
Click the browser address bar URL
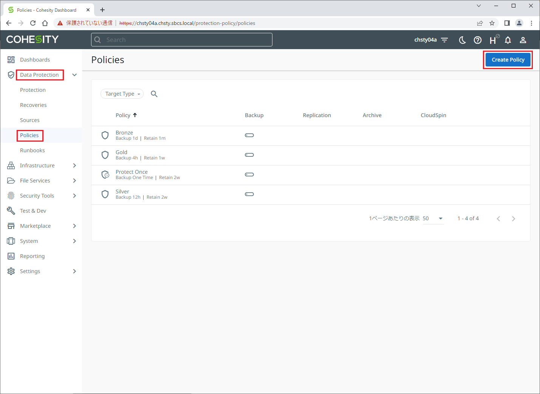187,23
